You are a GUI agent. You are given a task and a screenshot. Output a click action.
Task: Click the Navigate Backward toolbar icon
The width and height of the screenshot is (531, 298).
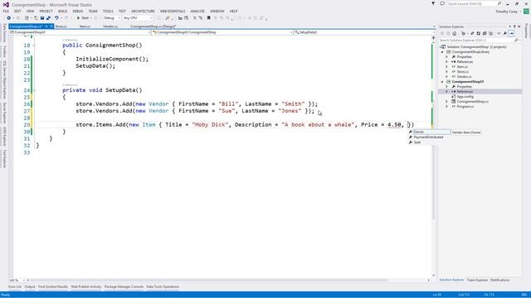[x=9, y=18]
